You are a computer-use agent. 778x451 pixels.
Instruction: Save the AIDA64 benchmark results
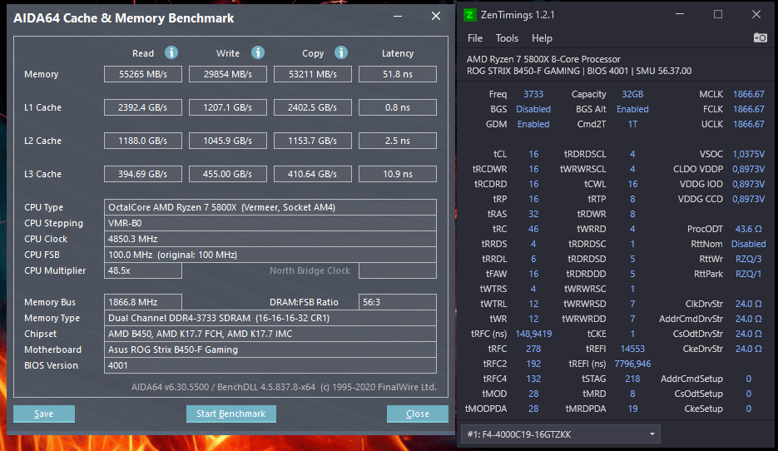43,414
